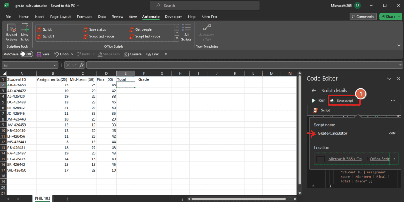Click the Run script play button

[x=314, y=101]
